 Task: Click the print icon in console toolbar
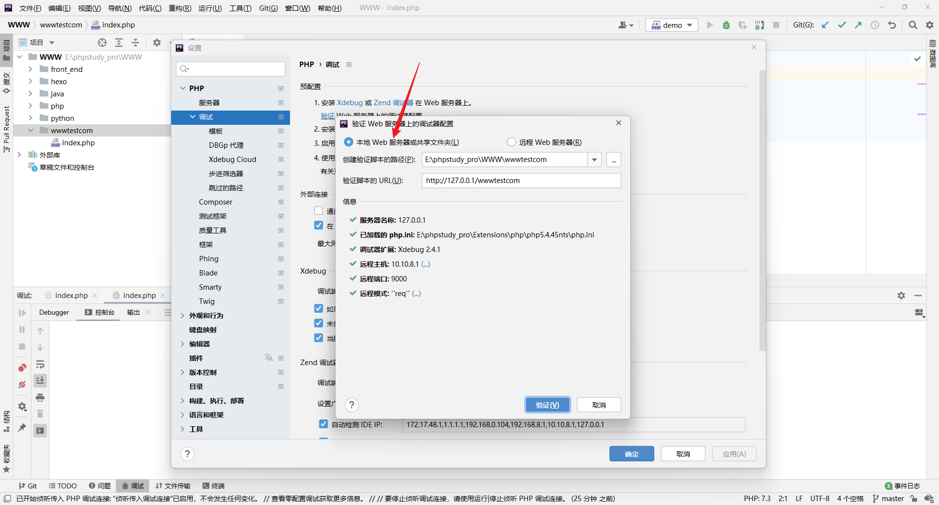(x=40, y=397)
